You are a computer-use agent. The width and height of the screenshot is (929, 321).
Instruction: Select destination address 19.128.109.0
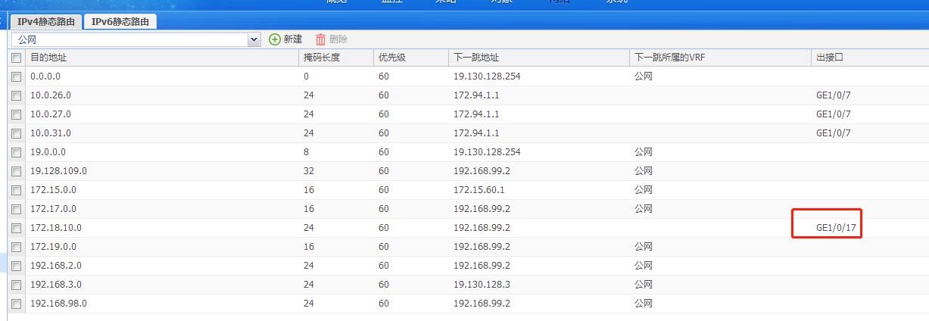pos(58,171)
